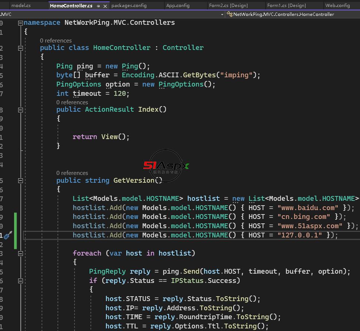Click the host.TIME assignment line

193,317
